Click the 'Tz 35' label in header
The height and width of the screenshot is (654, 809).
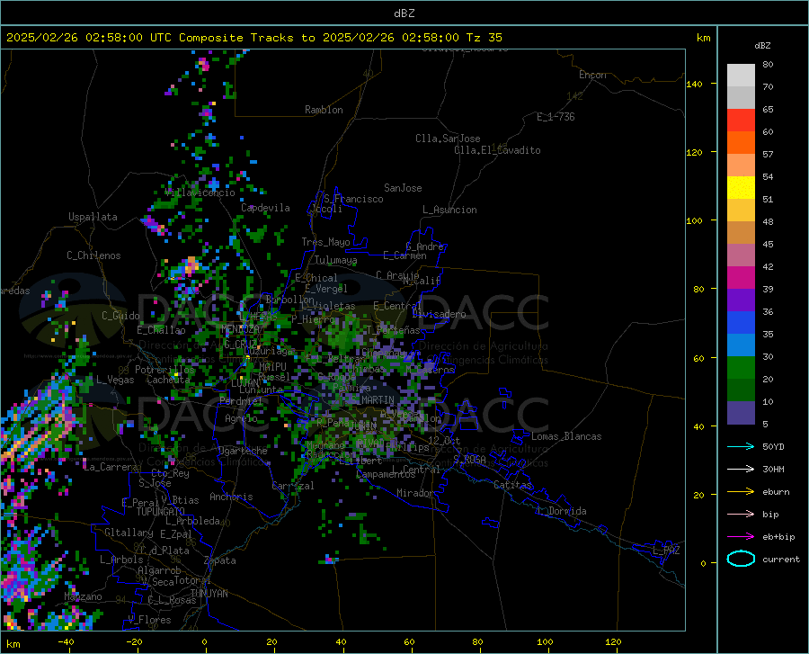[484, 38]
